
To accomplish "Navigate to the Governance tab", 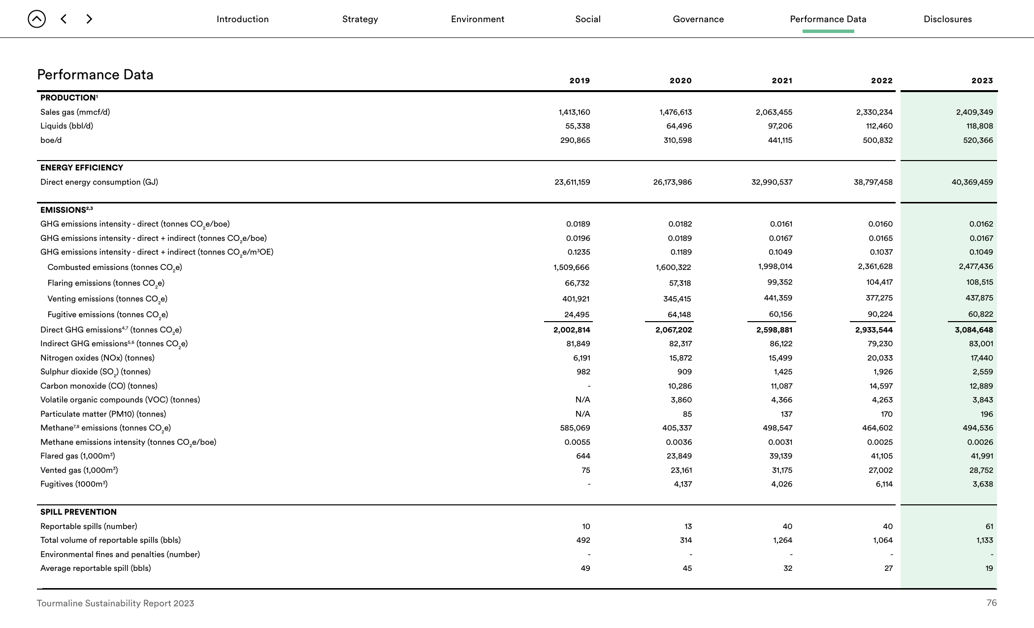I will [x=698, y=19].
